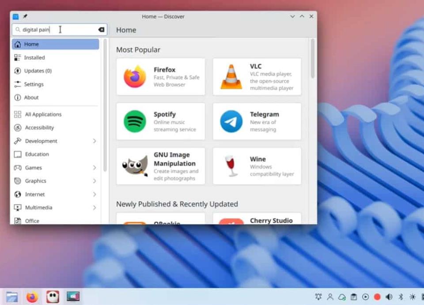Viewport: 424px width, 305px height.
Task: Select the Graphics category
Action: point(56,181)
